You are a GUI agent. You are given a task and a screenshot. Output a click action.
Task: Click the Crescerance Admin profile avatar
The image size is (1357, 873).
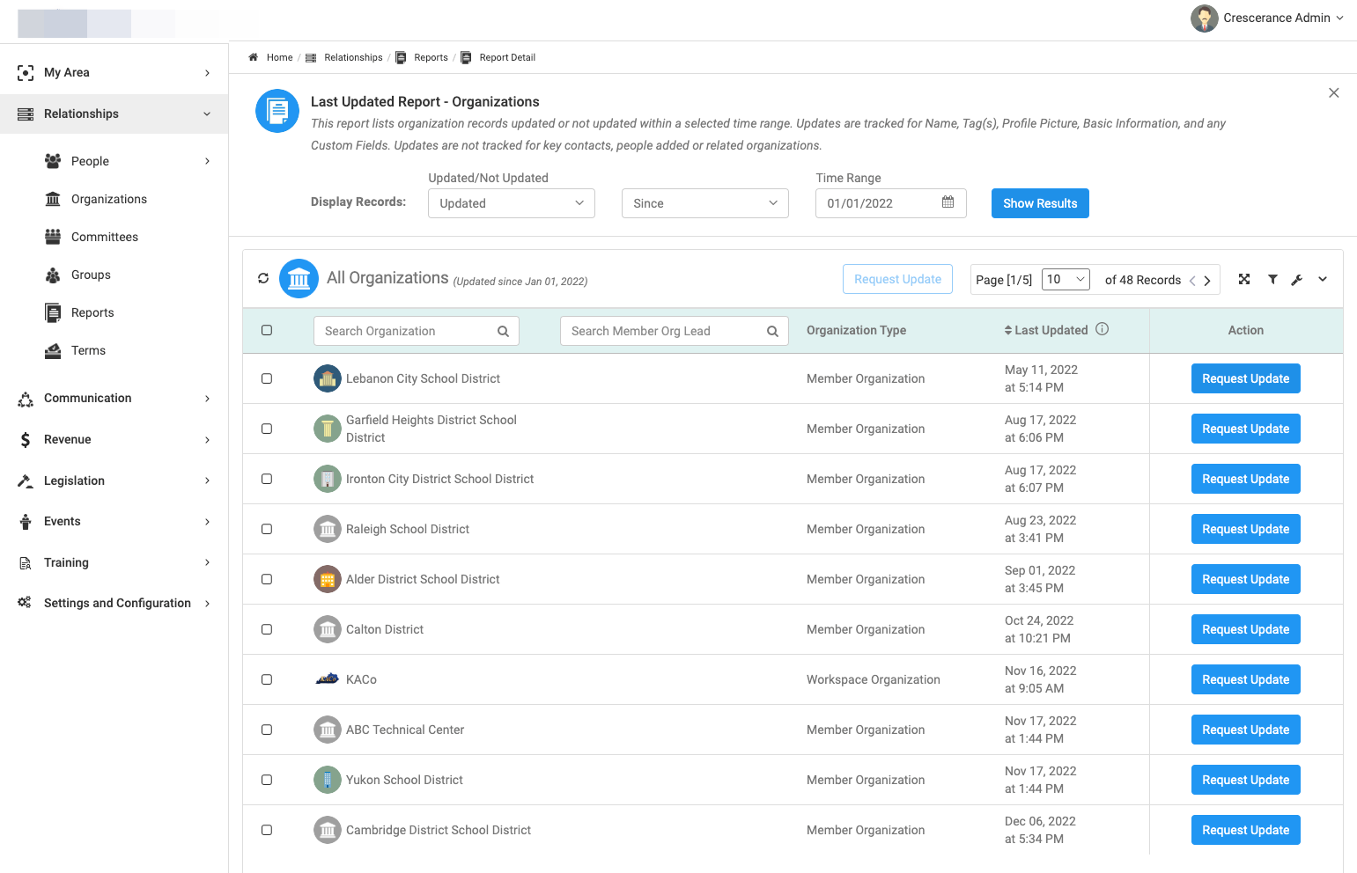point(1204,18)
